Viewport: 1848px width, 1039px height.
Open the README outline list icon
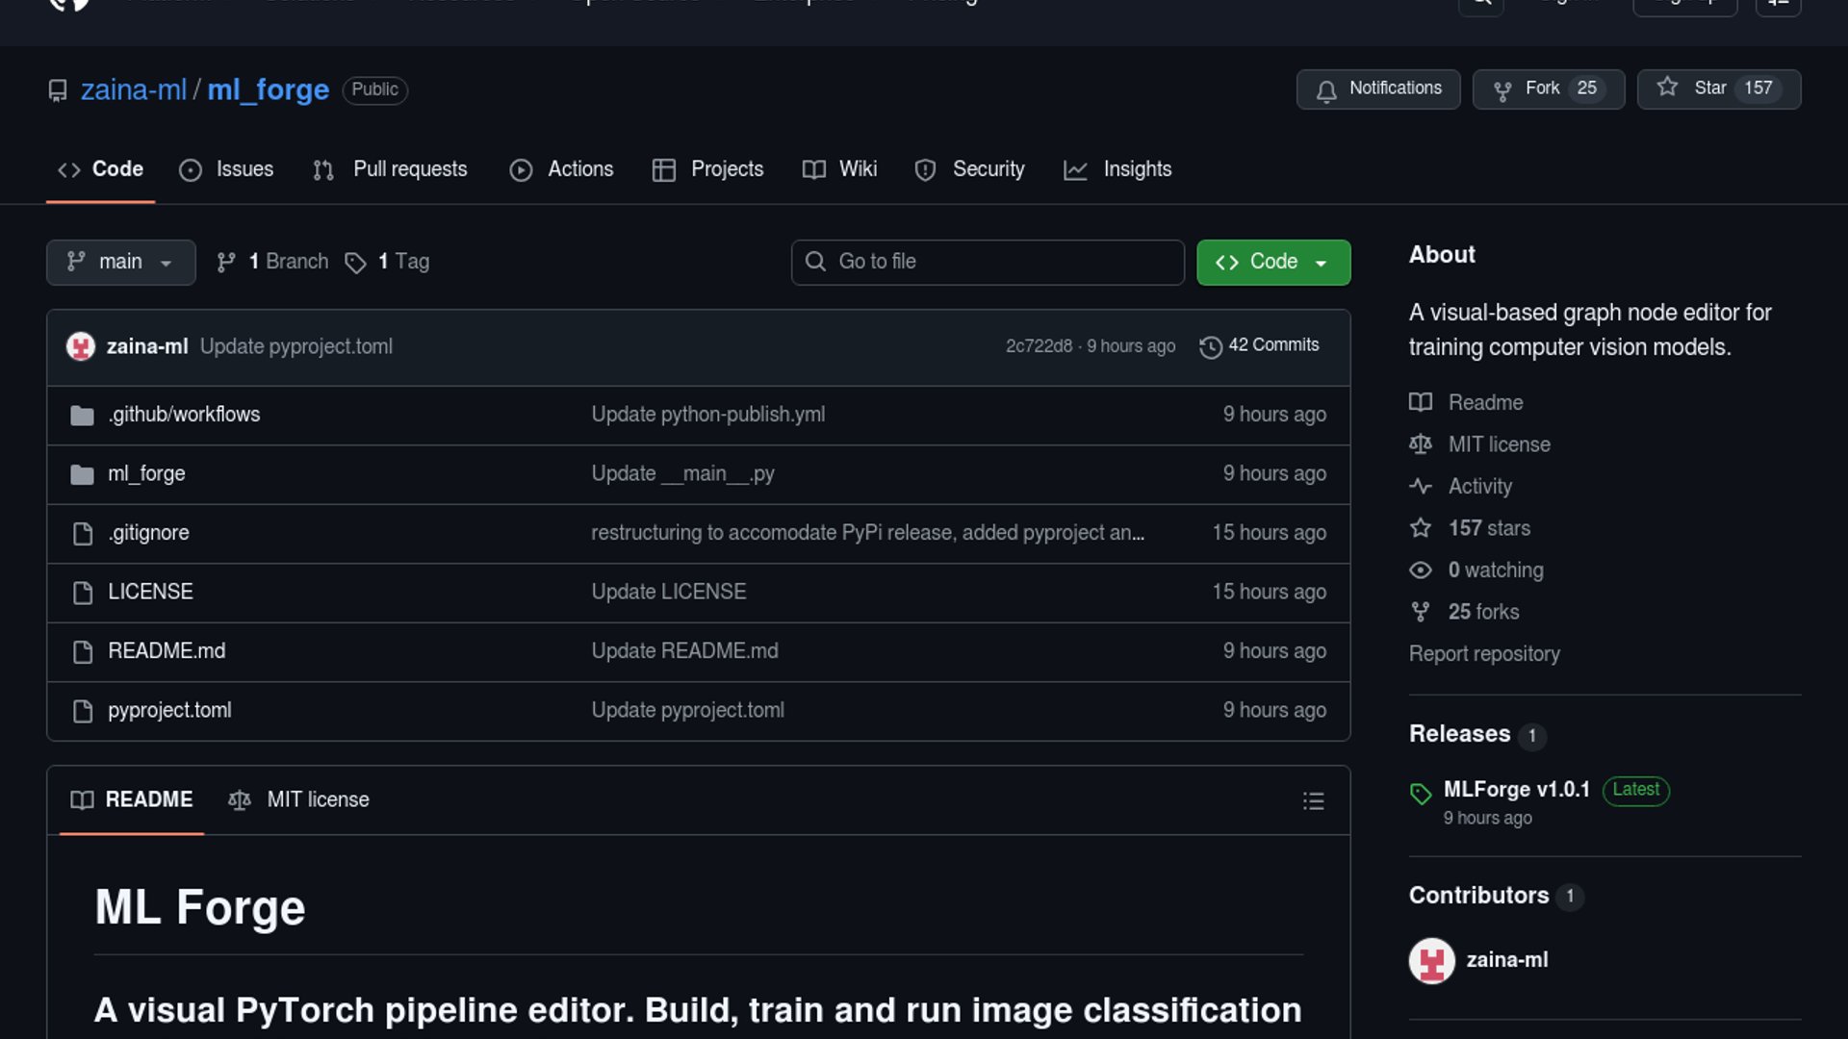[1313, 800]
